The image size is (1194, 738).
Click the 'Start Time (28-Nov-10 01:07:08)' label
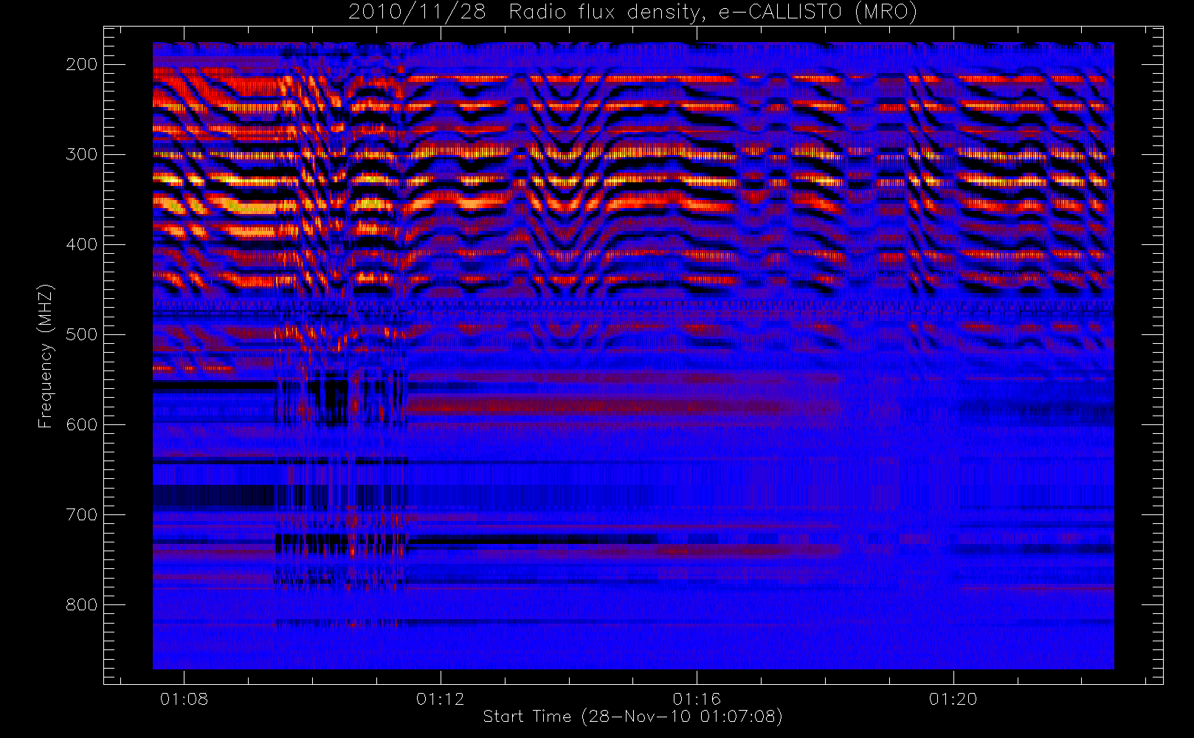pos(632,717)
